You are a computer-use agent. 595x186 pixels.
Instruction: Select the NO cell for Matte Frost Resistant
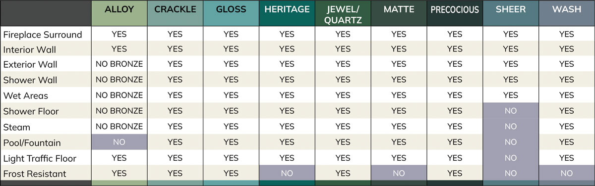399,173
